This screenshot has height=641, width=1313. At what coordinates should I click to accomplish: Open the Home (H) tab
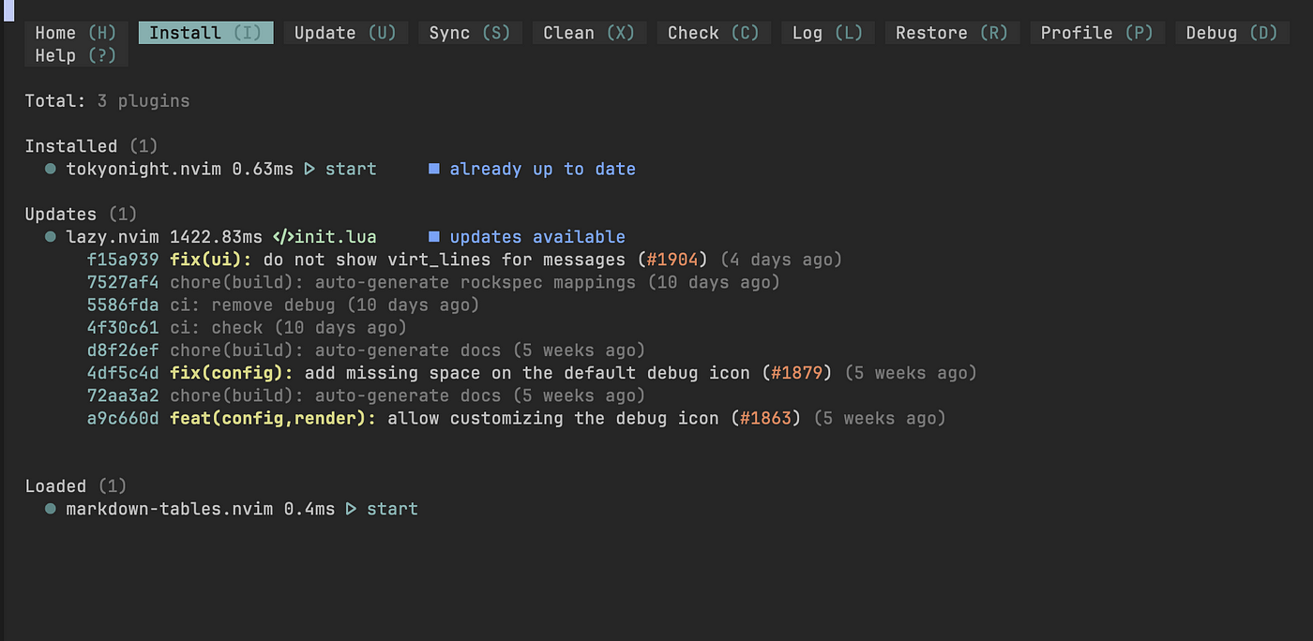pyautogui.click(x=75, y=33)
